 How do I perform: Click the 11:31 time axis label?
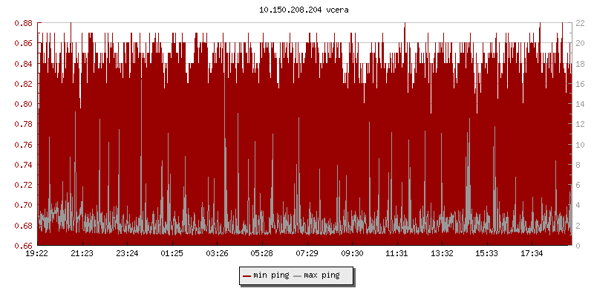pyautogui.click(x=397, y=254)
